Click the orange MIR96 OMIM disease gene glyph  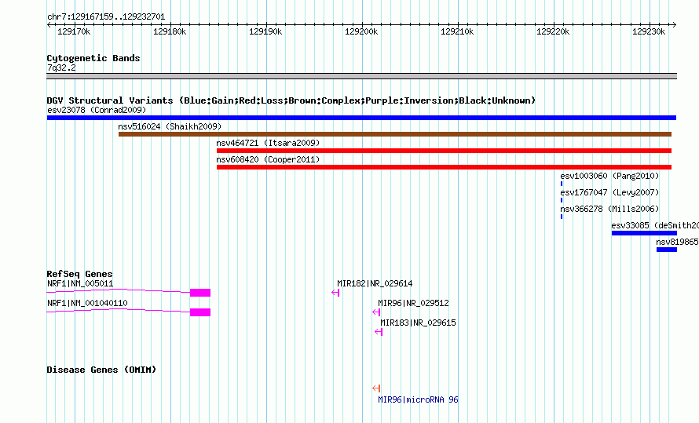click(376, 388)
